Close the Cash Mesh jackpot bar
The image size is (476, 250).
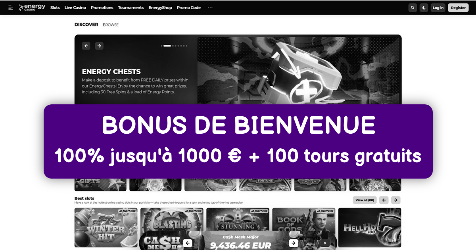coord(325,243)
